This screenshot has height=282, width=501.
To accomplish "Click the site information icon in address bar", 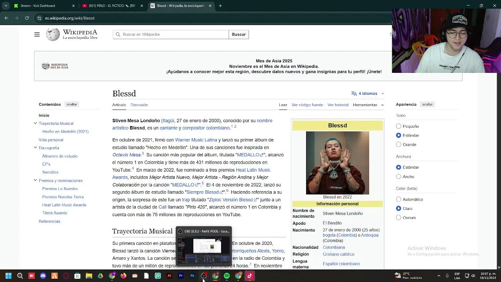I will [39, 18].
